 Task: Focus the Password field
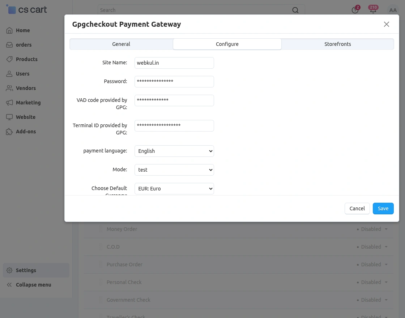coord(174,82)
